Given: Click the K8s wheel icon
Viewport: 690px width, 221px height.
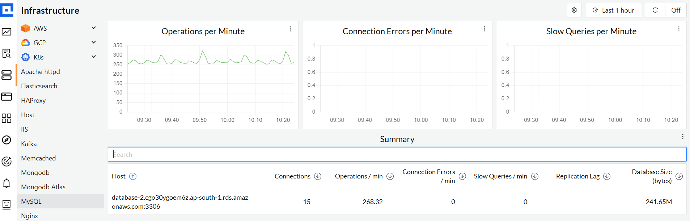Looking at the screenshot, I should tap(25, 57).
